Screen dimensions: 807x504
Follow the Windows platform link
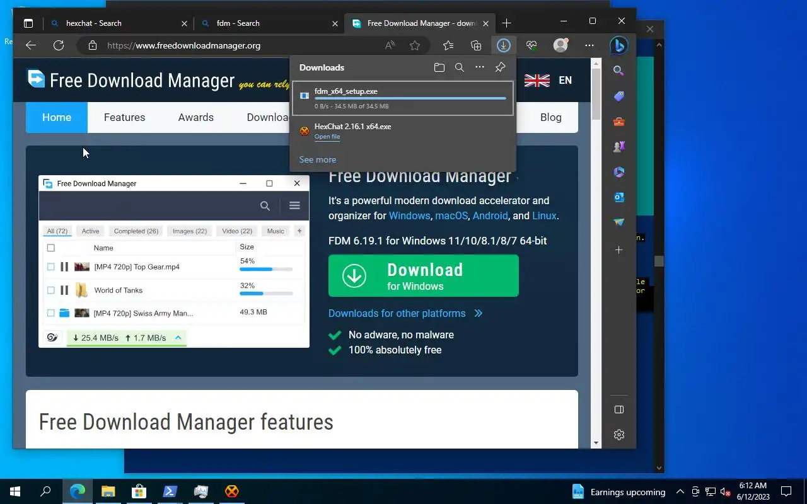(409, 215)
